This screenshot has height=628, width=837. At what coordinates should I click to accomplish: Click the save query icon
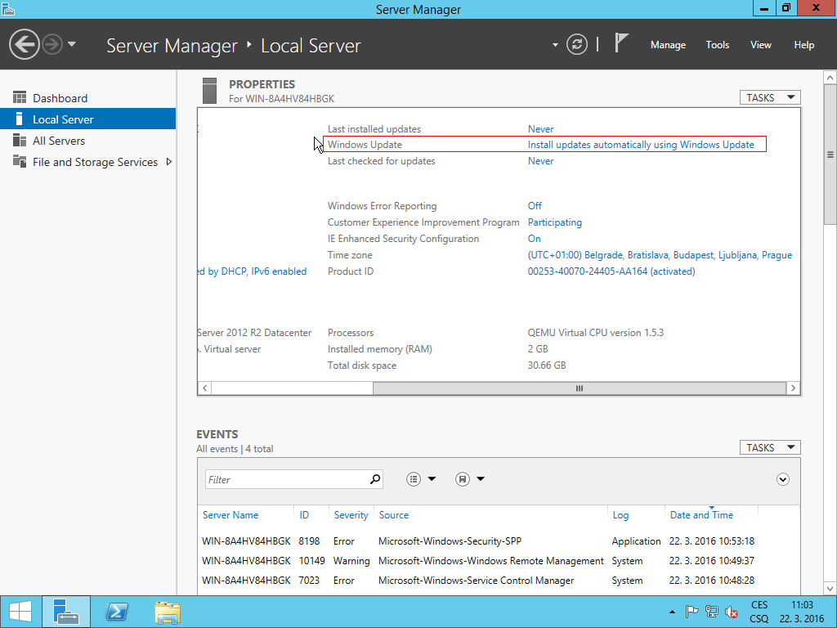(463, 479)
